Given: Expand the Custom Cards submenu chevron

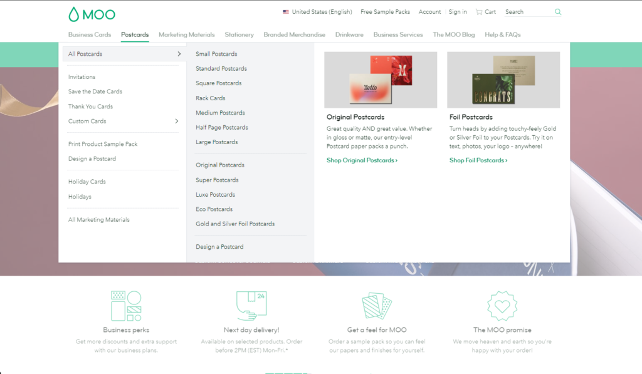Looking at the screenshot, I should pyautogui.click(x=177, y=121).
